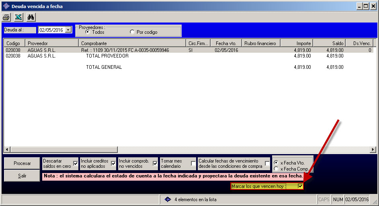Select the AGUAS S.R.L. invoice row
379x206 pixels.
(x=121, y=50)
